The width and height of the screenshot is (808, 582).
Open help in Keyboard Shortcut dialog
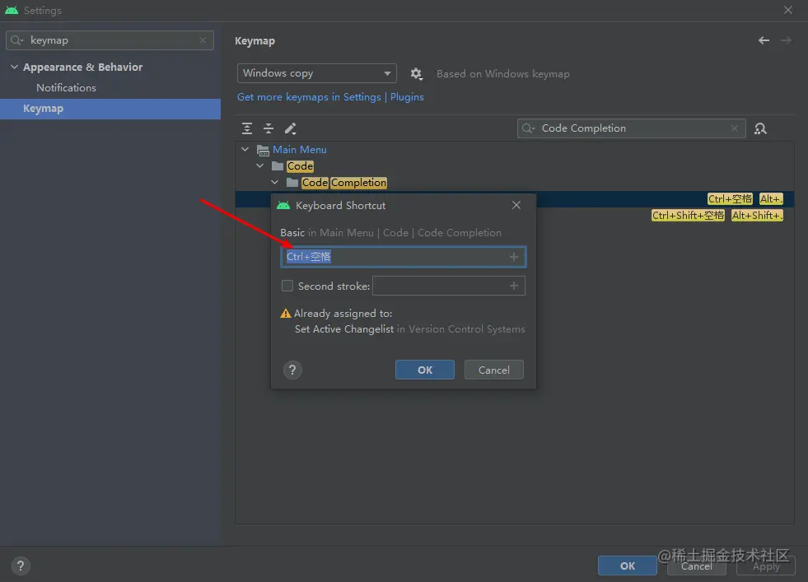[292, 370]
